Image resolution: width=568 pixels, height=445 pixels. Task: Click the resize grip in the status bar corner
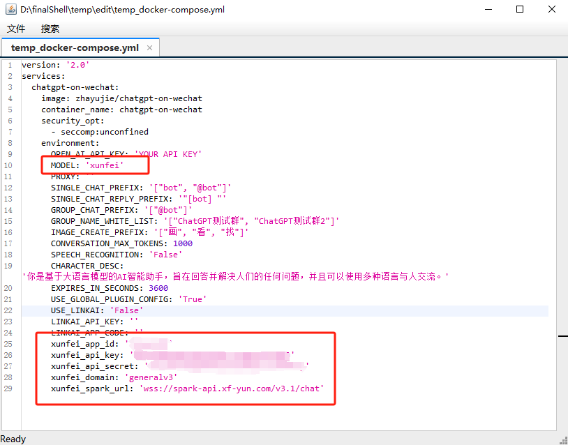pos(562,439)
